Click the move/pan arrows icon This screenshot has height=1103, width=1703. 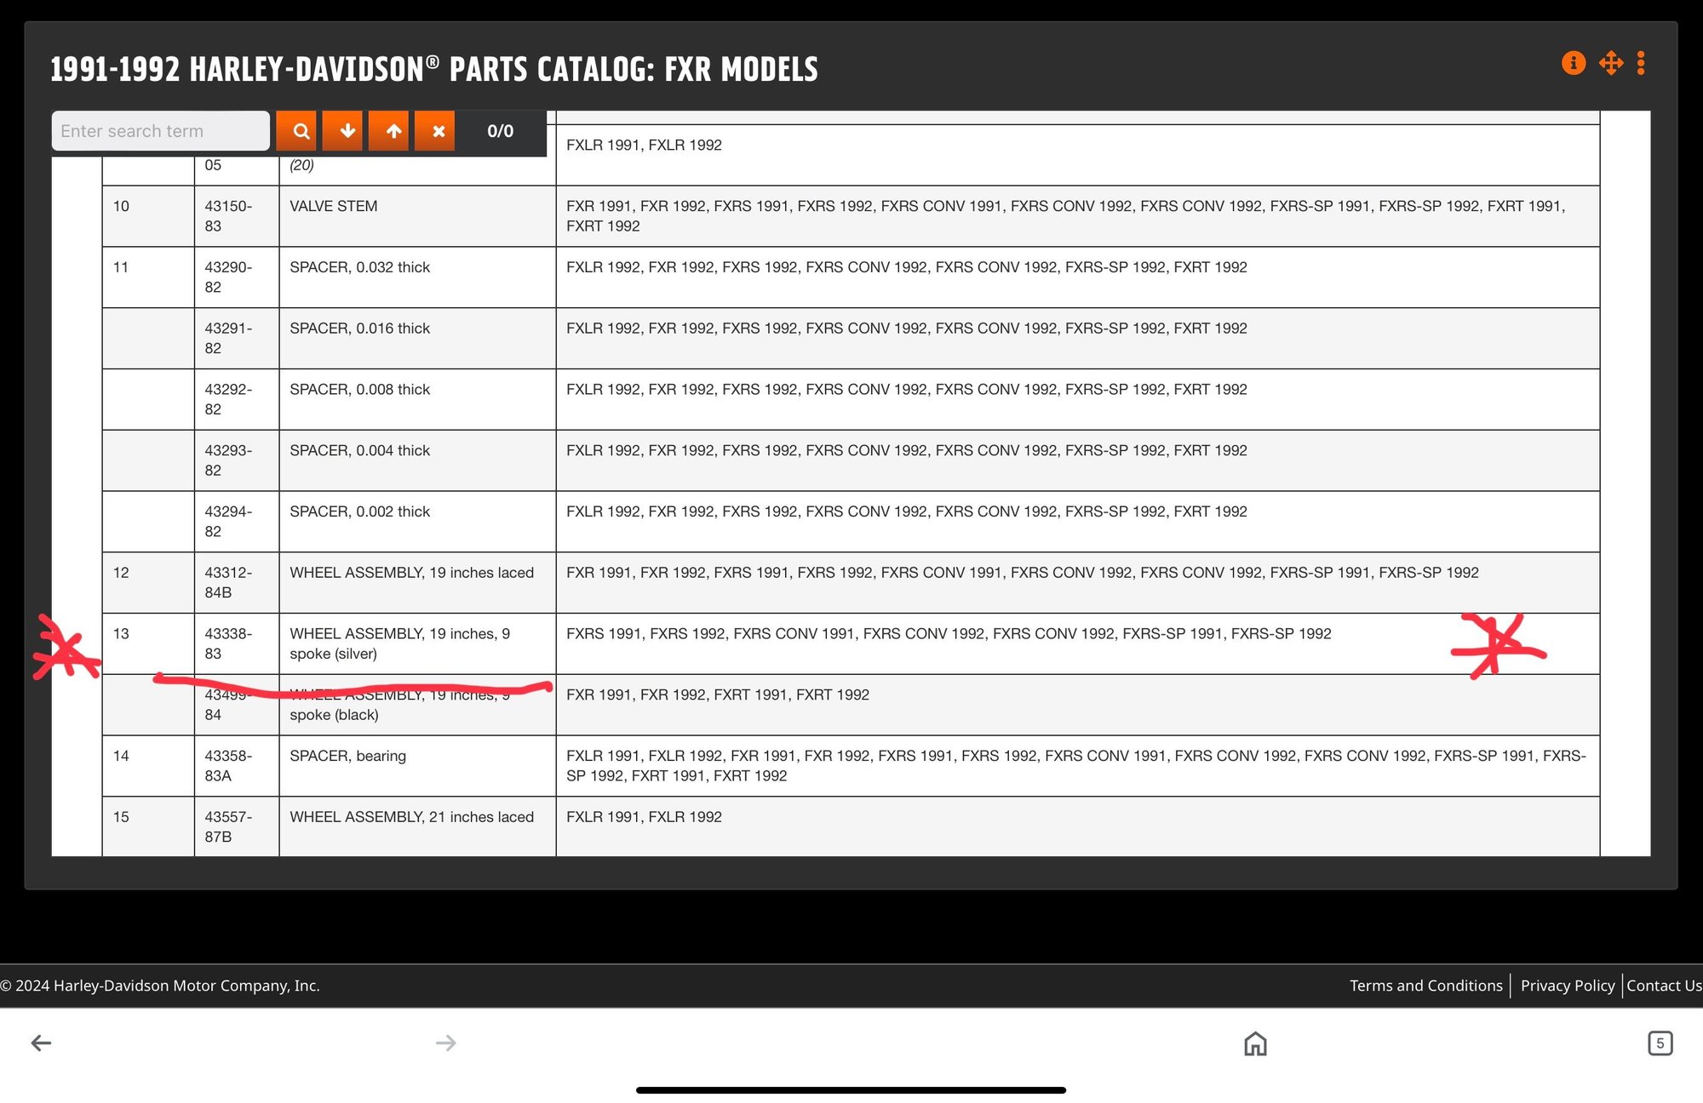pos(1610,63)
